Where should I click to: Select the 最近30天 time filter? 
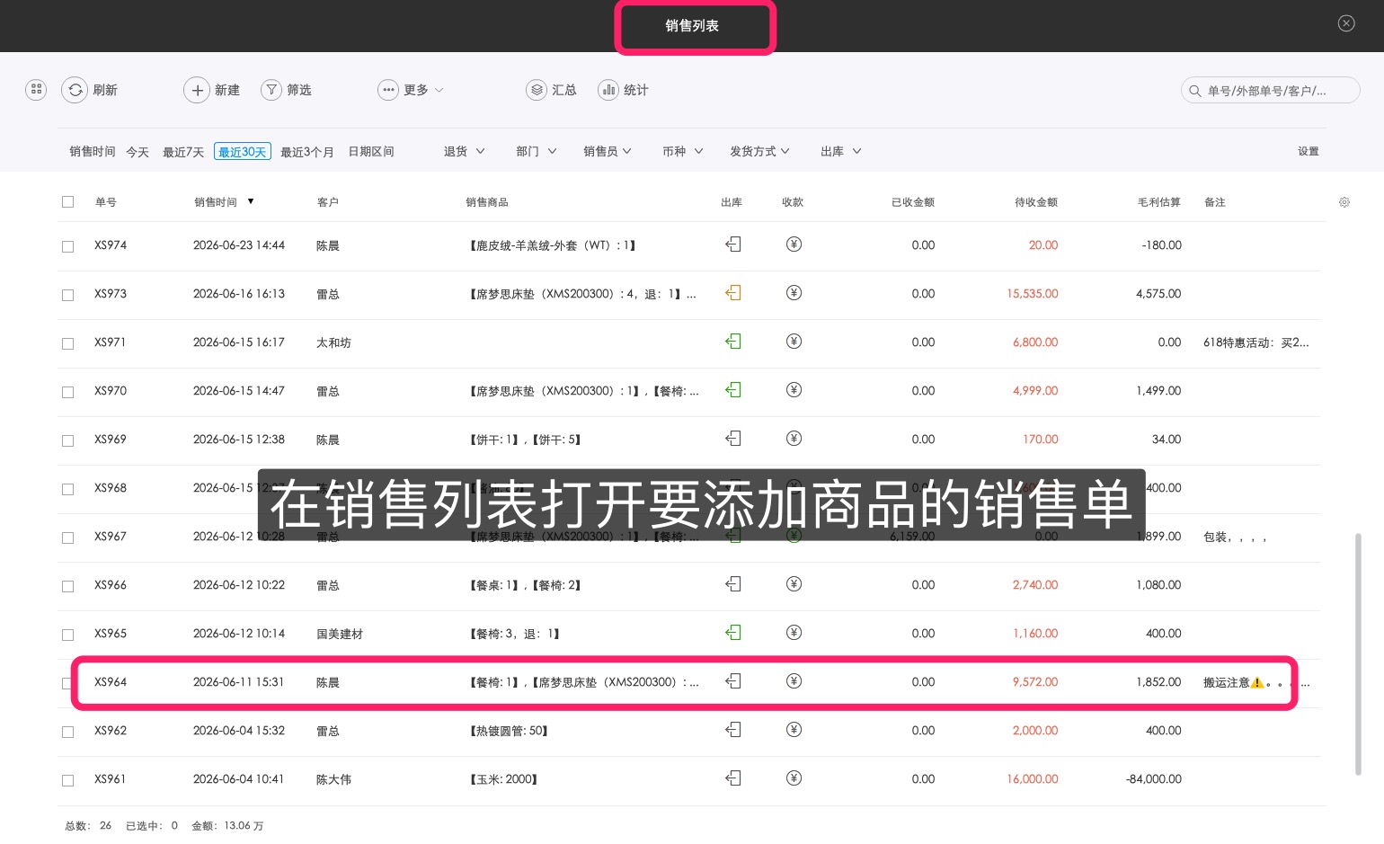point(243,152)
